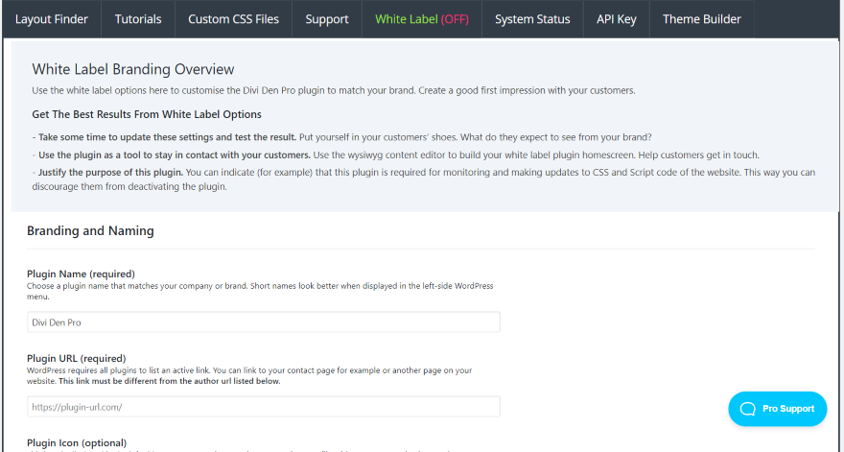Go to the Support tab
This screenshot has height=452, width=844.
[x=327, y=19]
